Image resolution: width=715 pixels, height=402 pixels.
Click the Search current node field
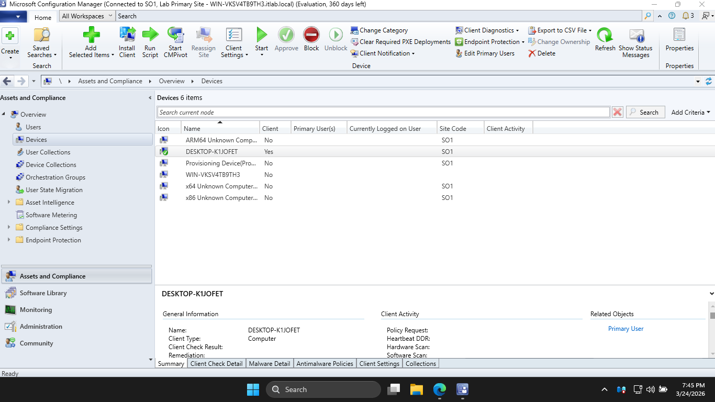(x=383, y=112)
